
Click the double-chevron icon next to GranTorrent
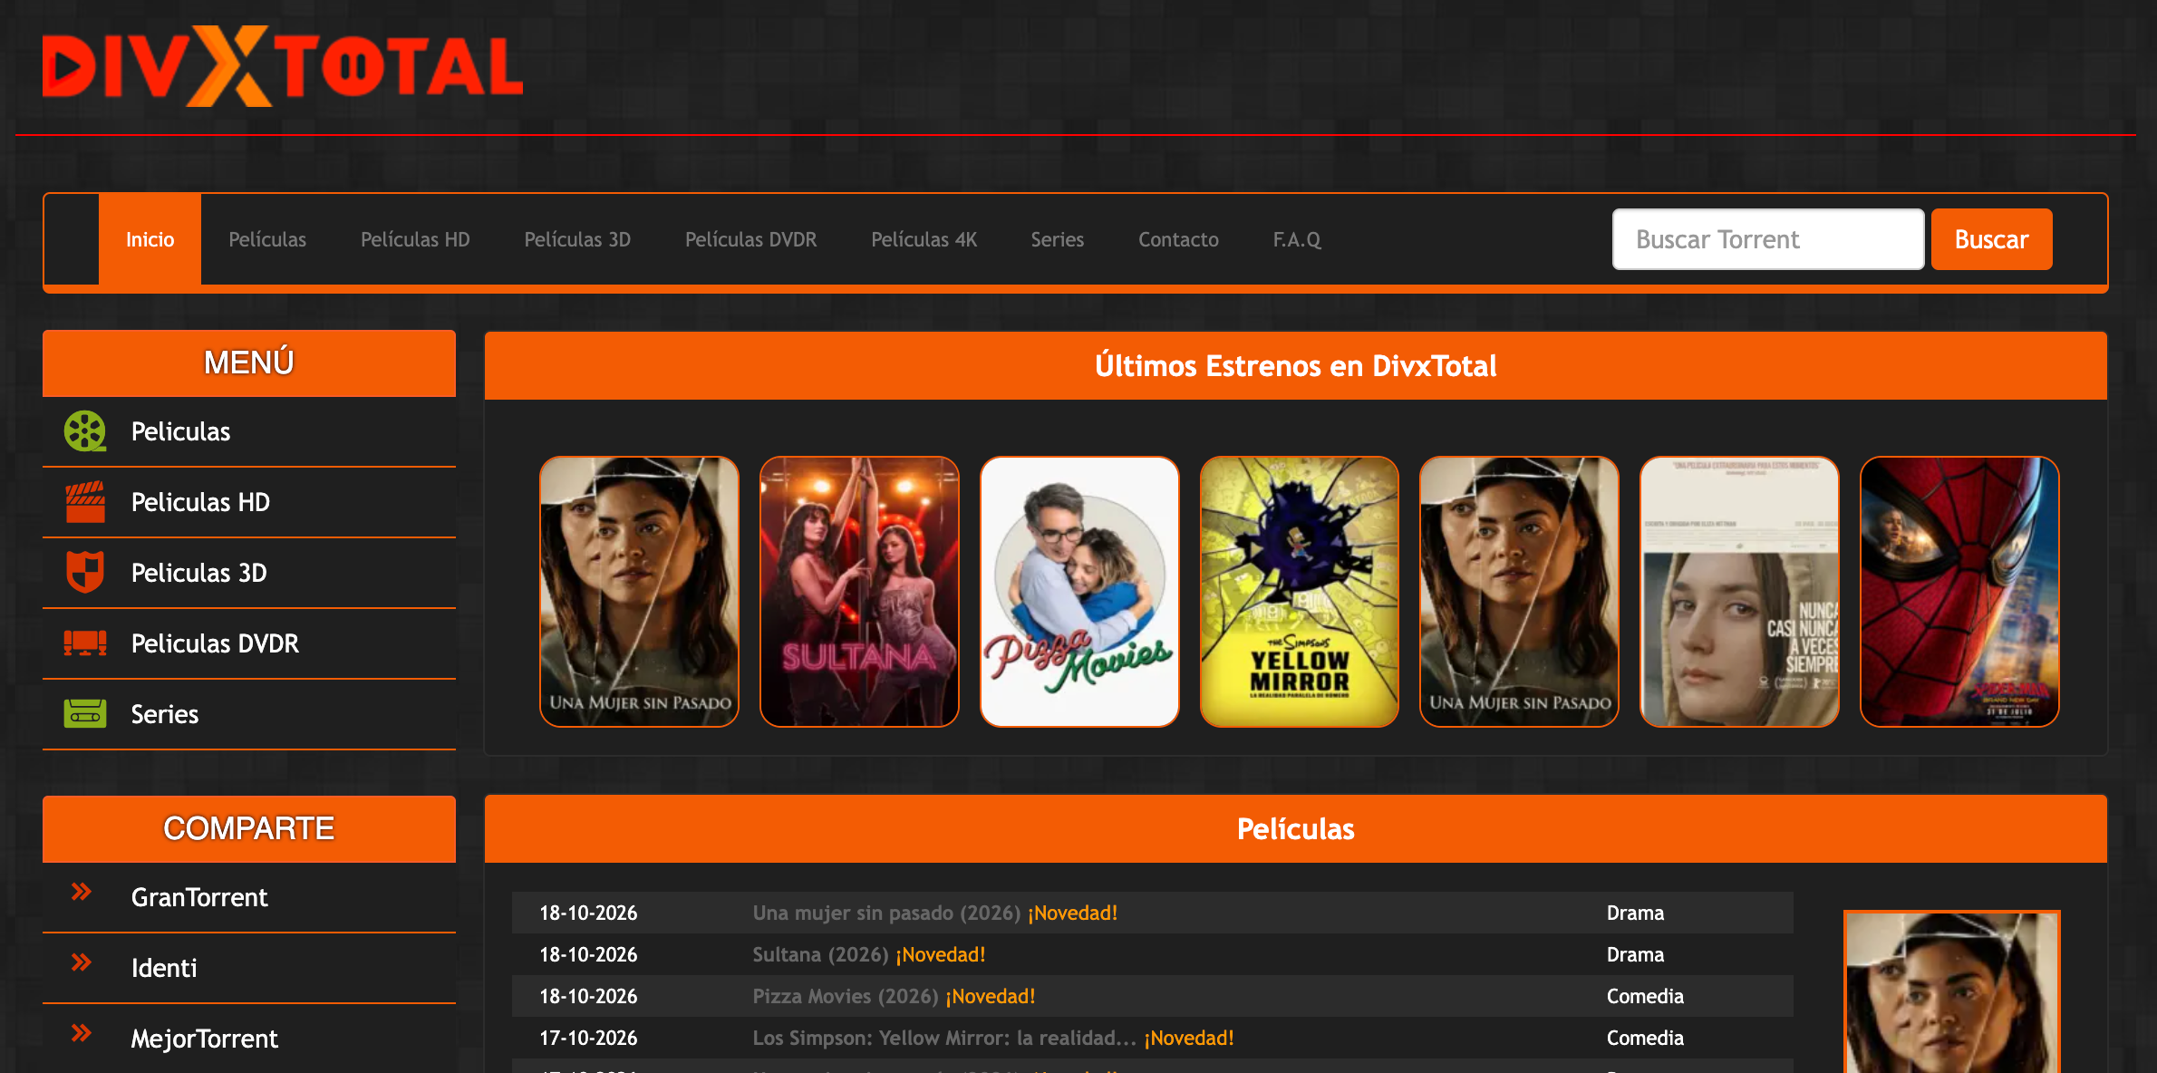82,892
